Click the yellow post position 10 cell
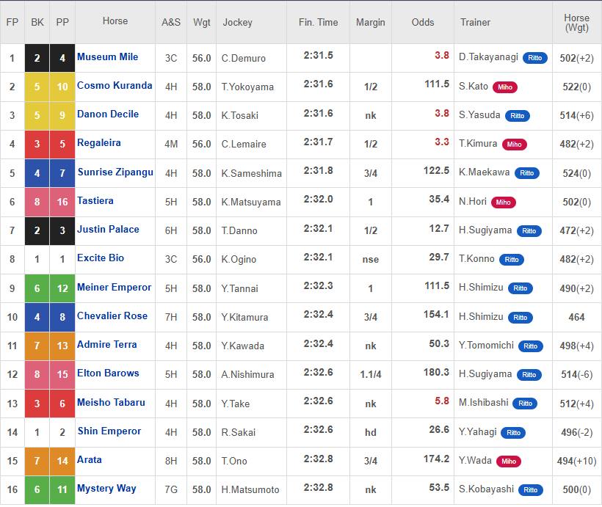The width and height of the screenshot is (602, 507). point(62,87)
